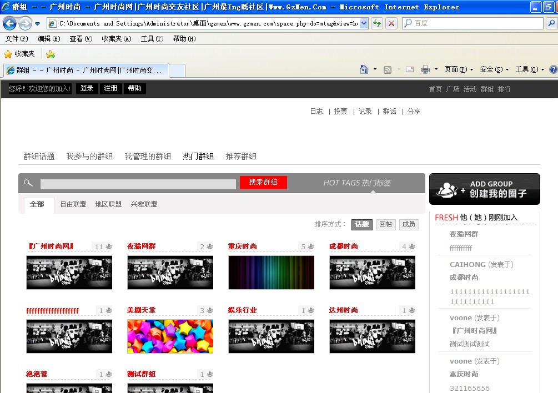
Task: Click the Print icon
Action: 425,69
